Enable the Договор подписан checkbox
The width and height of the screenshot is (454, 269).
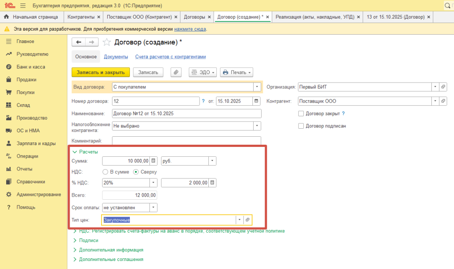pyautogui.click(x=301, y=126)
